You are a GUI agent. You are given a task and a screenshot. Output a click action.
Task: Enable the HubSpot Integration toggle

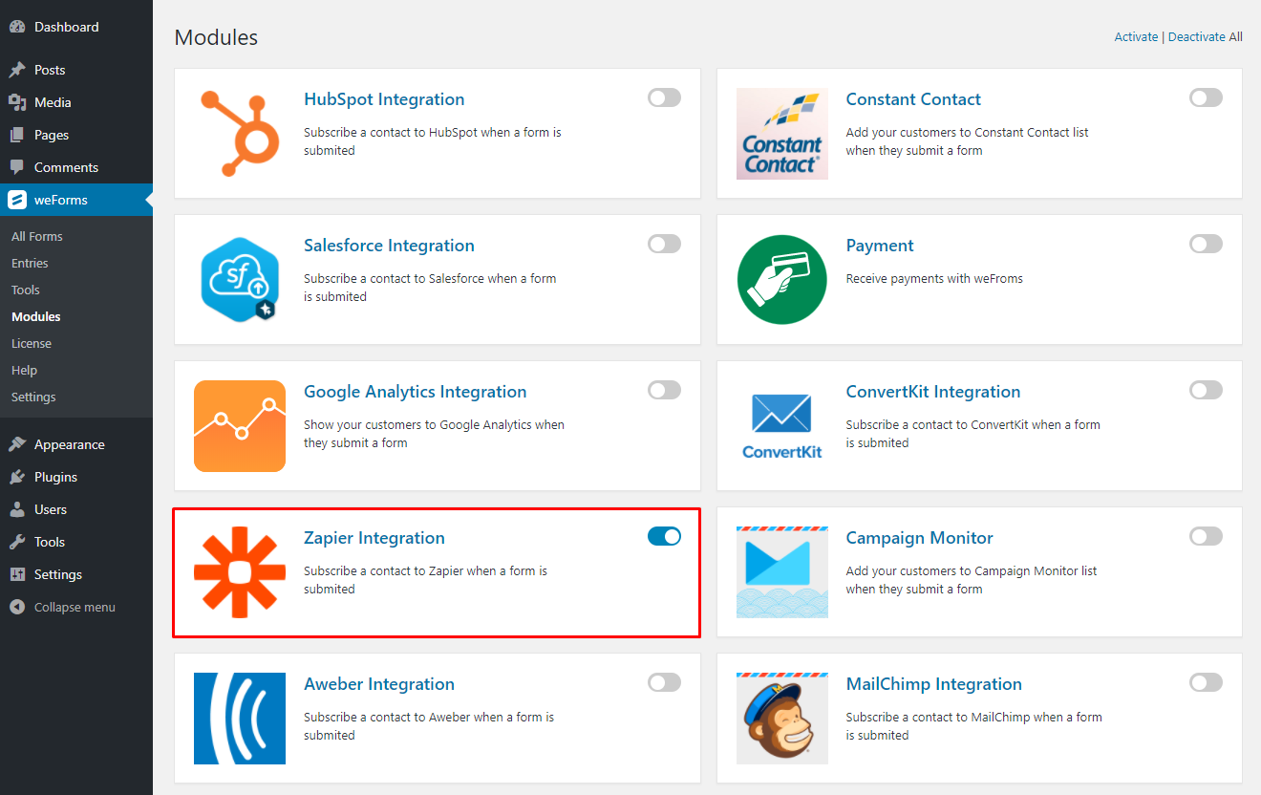[664, 97]
